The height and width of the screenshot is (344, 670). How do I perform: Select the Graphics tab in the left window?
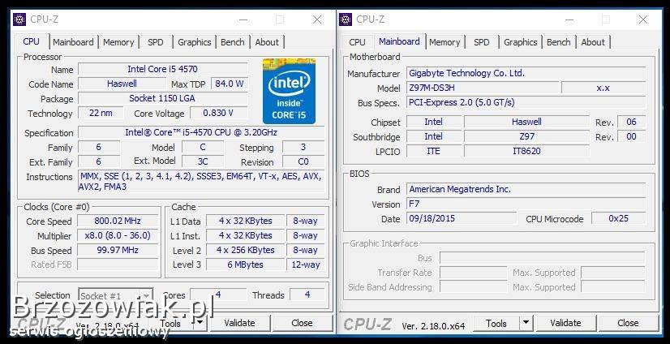point(195,42)
